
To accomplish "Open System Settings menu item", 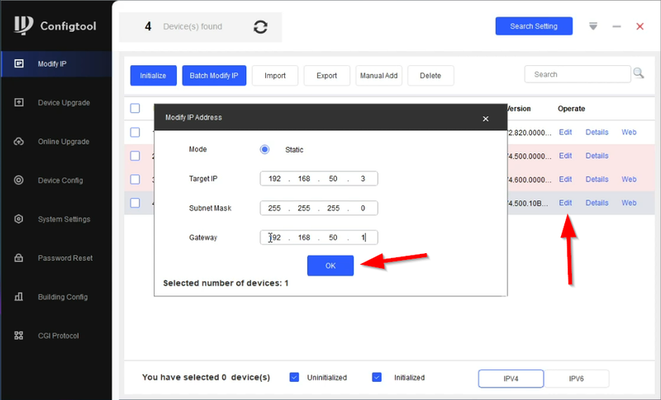I will pos(64,219).
